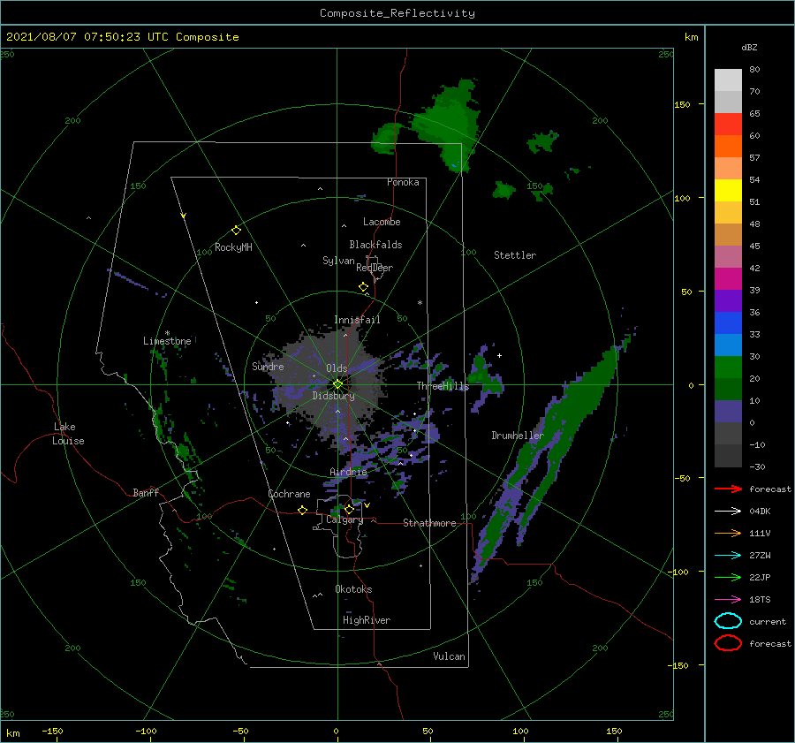Click the green 22JP arrow icon
Viewport: 795px width, 743px height.
tap(728, 577)
